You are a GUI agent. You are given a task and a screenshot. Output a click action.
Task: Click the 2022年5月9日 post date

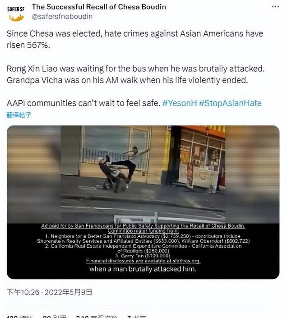(68, 292)
